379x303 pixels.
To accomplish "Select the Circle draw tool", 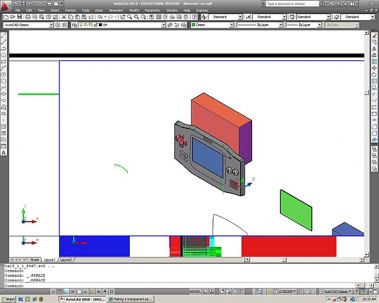I will point(4,75).
